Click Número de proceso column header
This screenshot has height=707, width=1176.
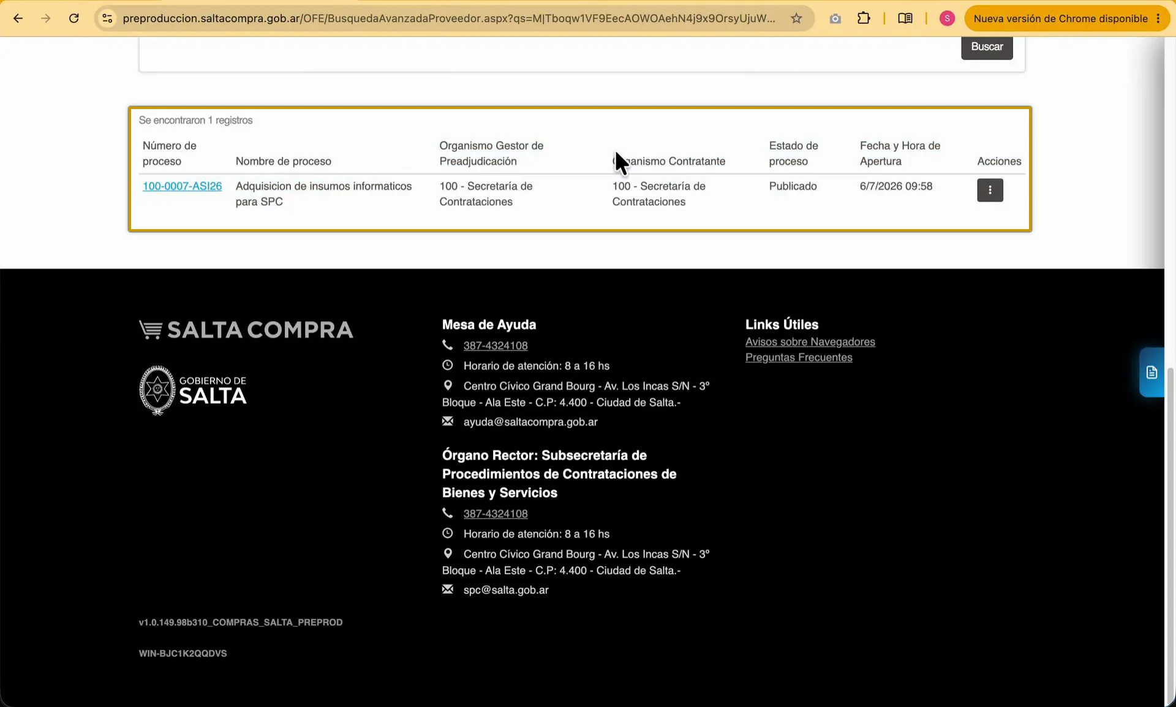coord(170,153)
